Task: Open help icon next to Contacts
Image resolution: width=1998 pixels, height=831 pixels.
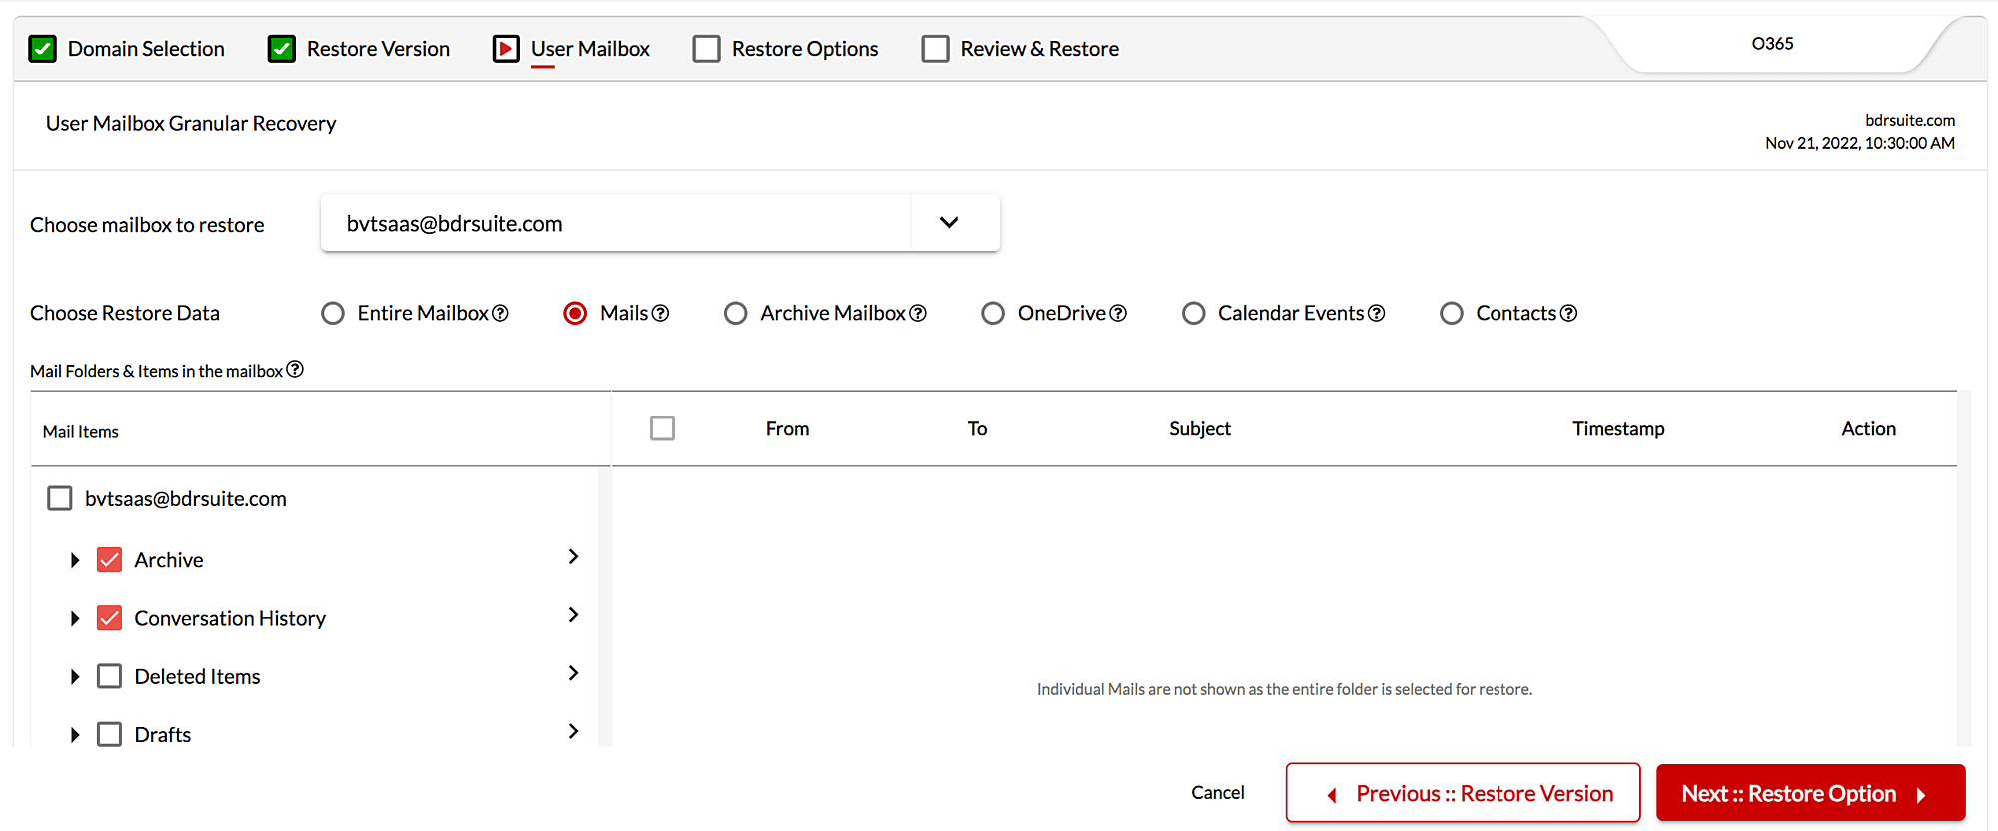Action: click(1568, 313)
